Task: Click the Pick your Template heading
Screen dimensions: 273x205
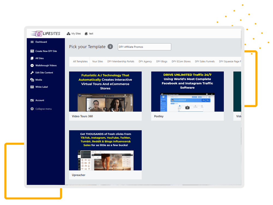Action: coord(87,47)
